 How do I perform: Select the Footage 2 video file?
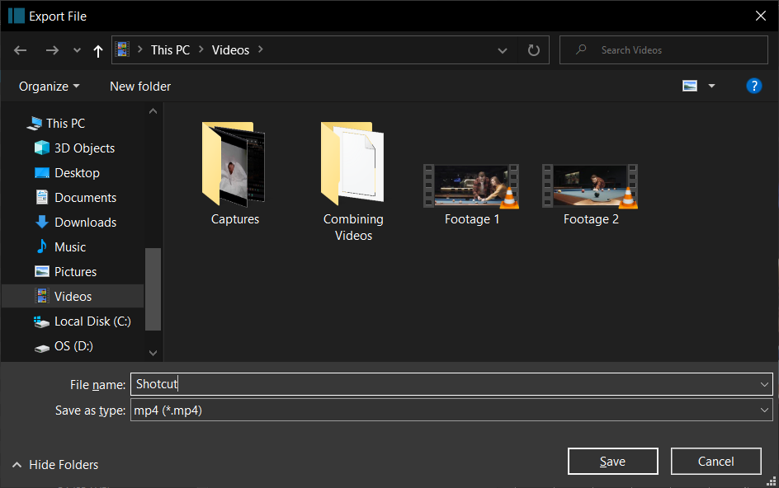[x=590, y=195]
